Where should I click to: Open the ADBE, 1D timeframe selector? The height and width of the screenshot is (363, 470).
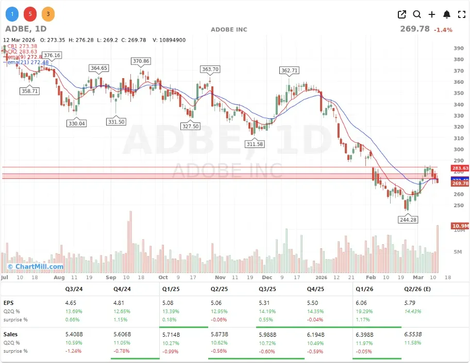coord(25,29)
